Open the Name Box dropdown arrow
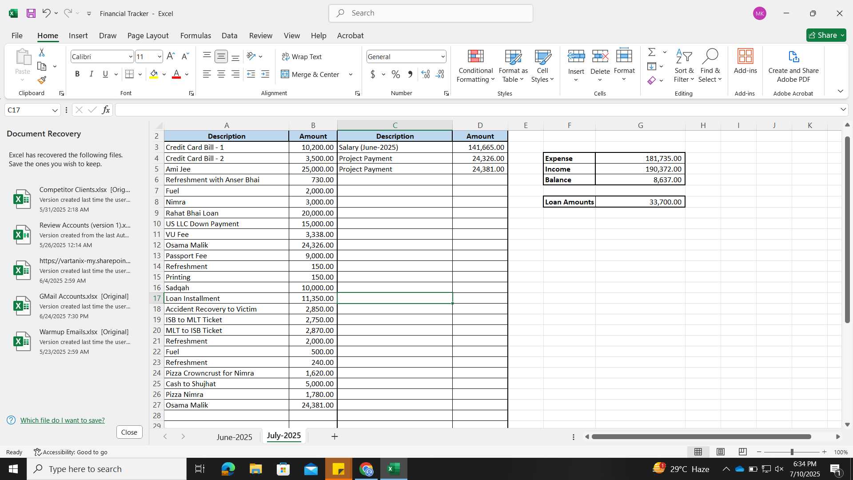This screenshot has width=853, height=480. [x=55, y=110]
